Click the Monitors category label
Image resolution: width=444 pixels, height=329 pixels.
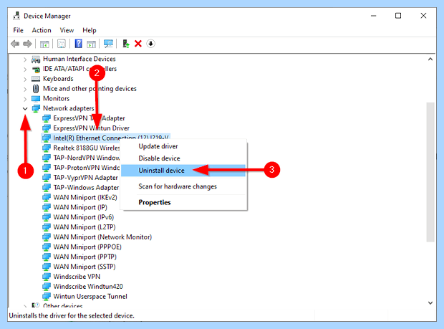(56, 99)
